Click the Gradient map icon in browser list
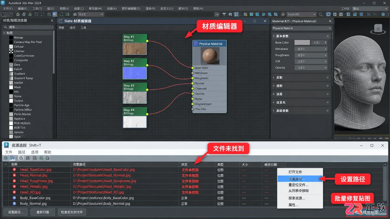390x219 pixels. [11, 74]
